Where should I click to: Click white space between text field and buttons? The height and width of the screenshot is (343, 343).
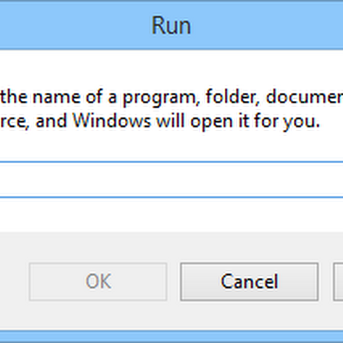[171, 215]
